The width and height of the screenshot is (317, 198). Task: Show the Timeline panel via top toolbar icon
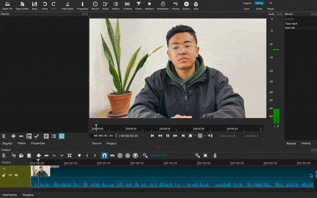pos(127,5)
